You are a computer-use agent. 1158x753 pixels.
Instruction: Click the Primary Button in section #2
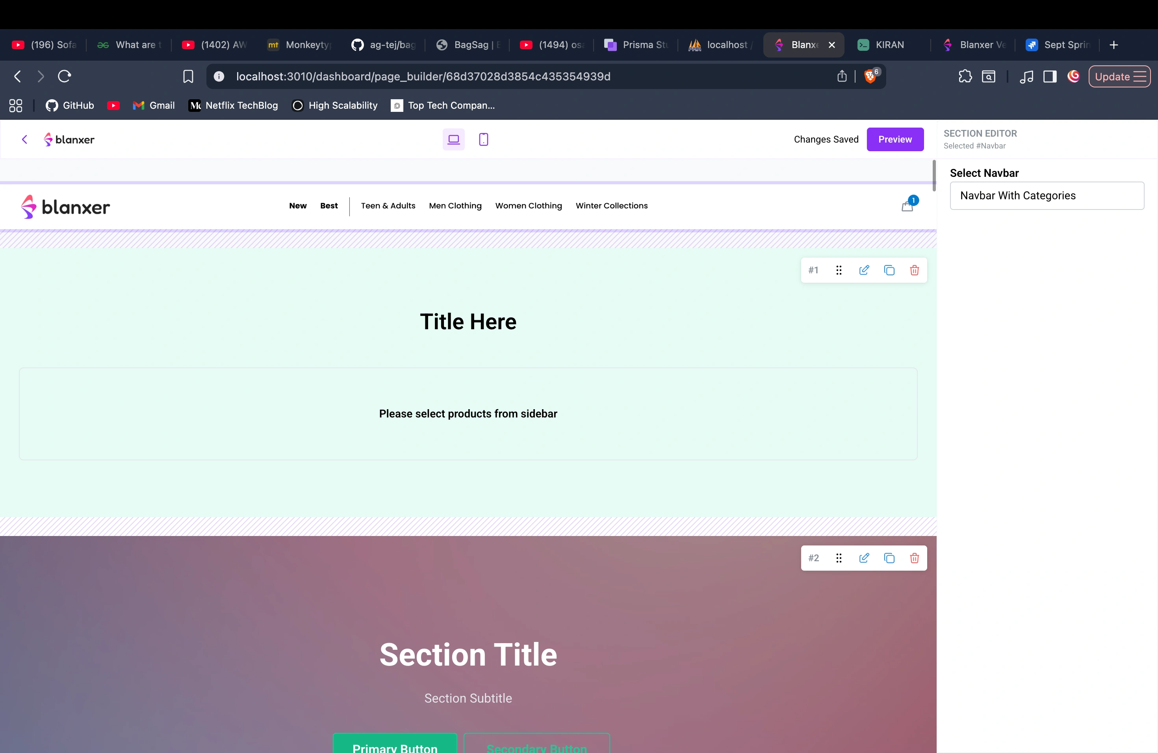[x=395, y=745]
